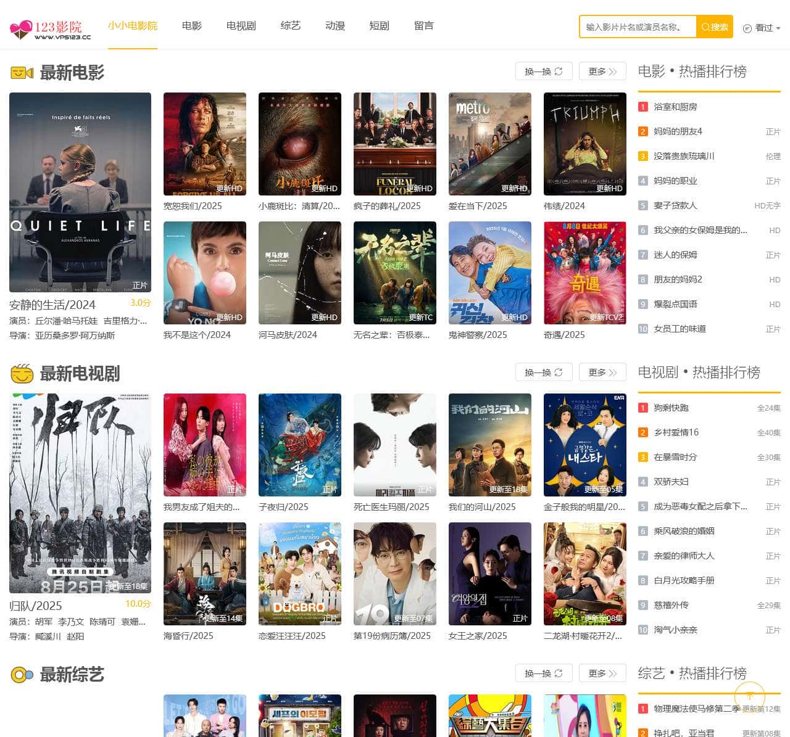The image size is (790, 737).
Task: Click the back-to-top arrow circle icon
Action: click(749, 696)
